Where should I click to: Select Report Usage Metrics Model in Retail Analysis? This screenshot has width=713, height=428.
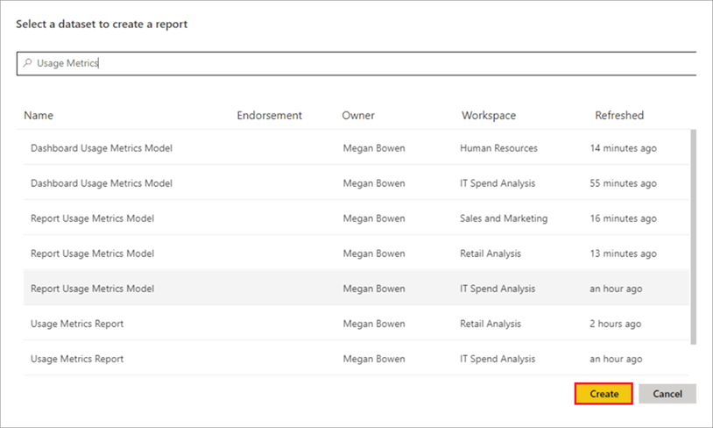[92, 253]
